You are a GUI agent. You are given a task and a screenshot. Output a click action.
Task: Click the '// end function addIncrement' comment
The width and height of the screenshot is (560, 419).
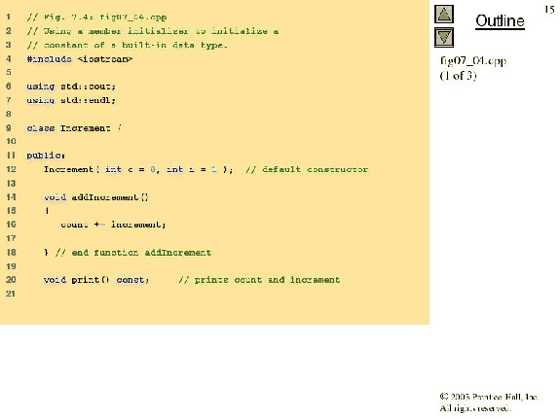tap(133, 253)
